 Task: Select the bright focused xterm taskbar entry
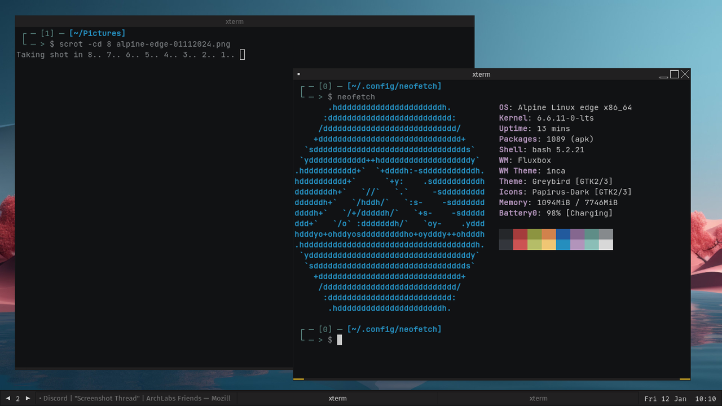(x=337, y=398)
